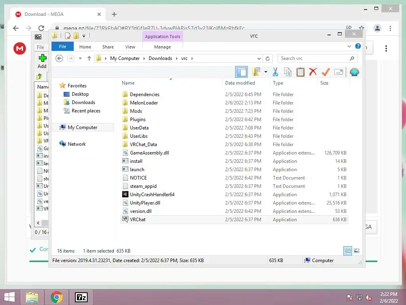Switch to details view in status bar

point(348,251)
